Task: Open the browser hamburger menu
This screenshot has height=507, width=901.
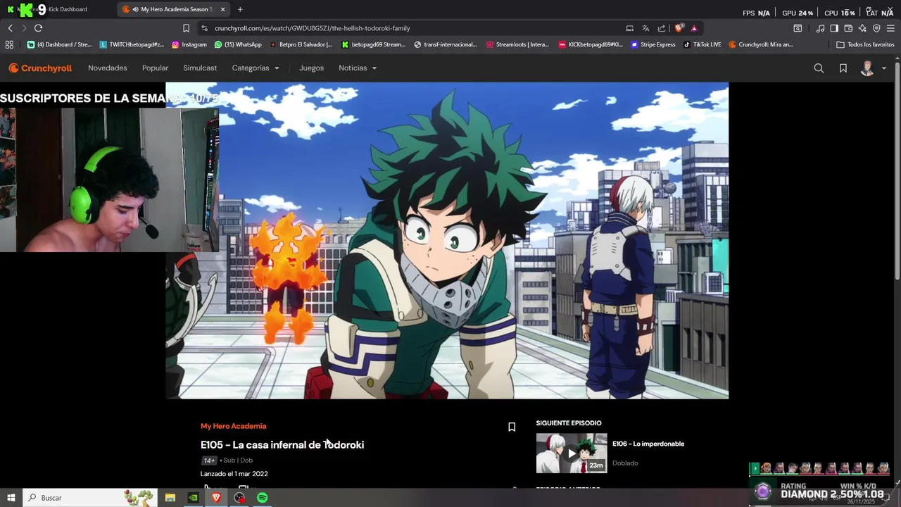Action: [891, 28]
